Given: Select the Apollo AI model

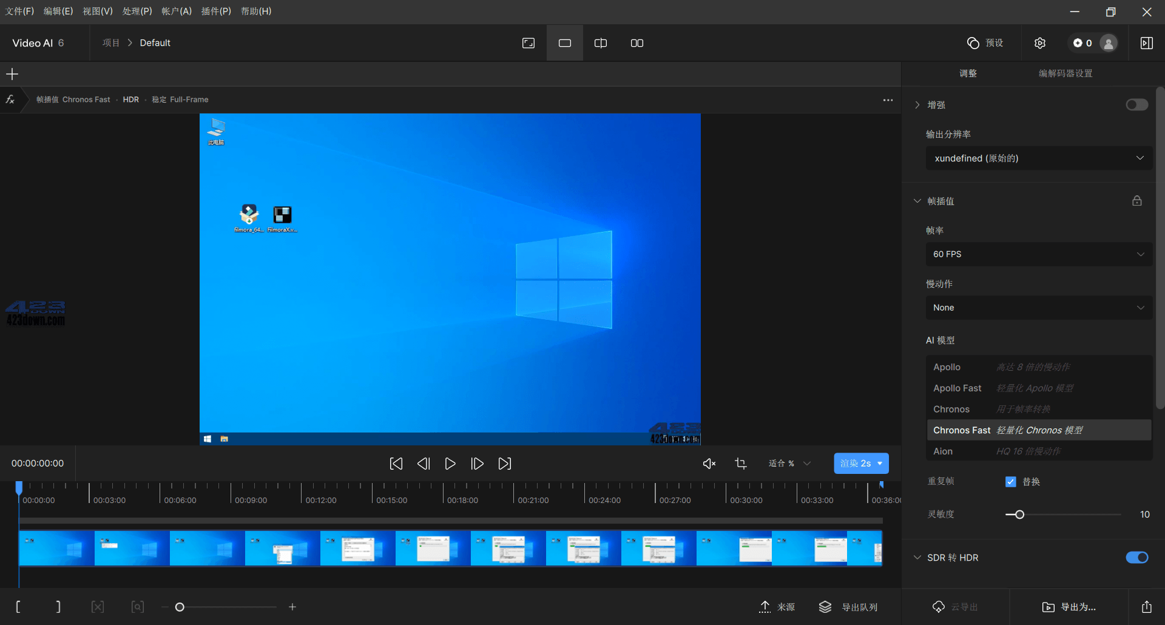Looking at the screenshot, I should pos(1039,367).
